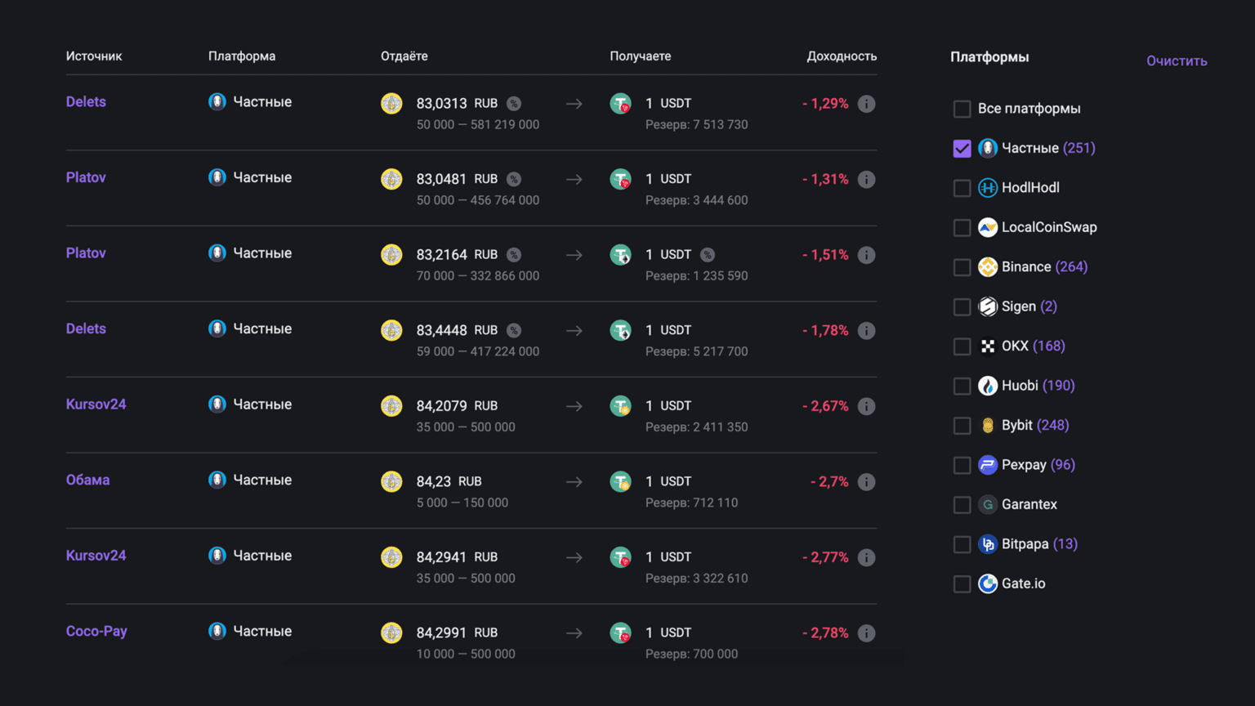
Task: Click the Huobi flame icon in the filter
Action: click(988, 386)
